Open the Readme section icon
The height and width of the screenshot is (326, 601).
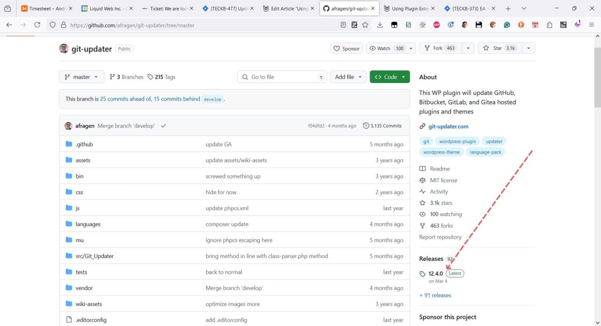point(423,168)
